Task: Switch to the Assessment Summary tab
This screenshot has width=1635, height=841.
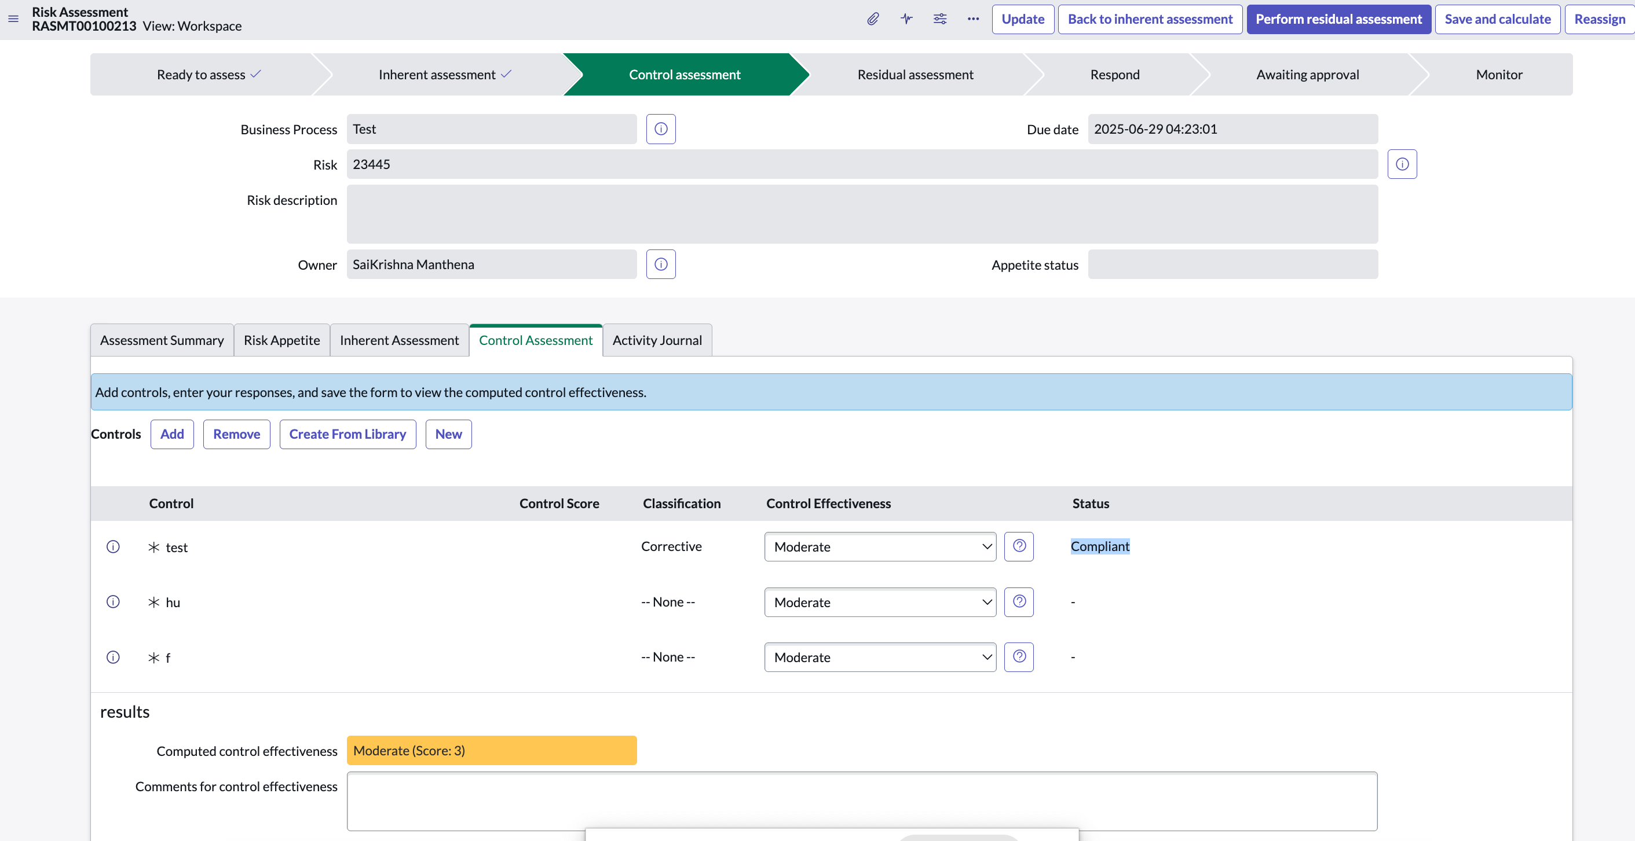Action: coord(162,340)
